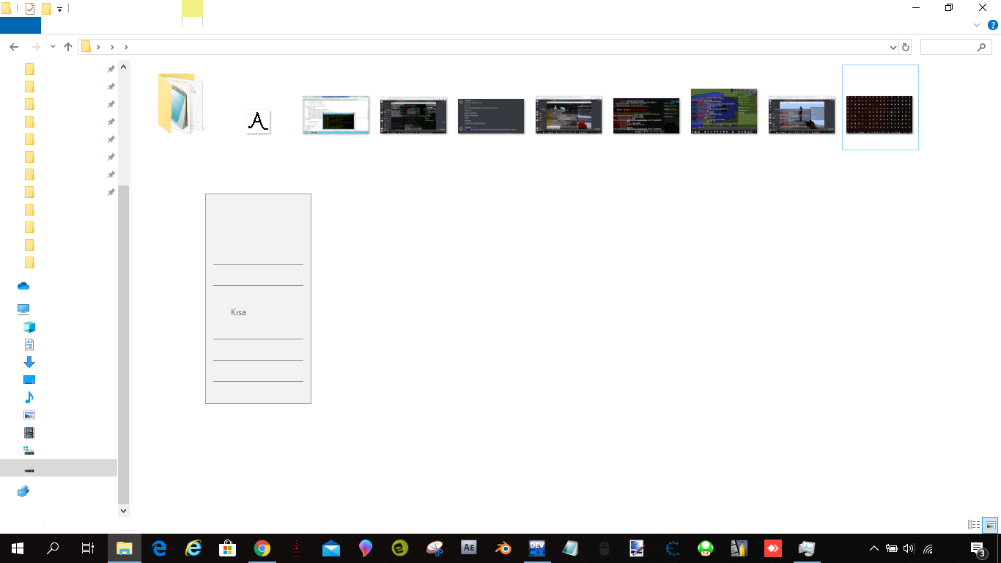The height and width of the screenshot is (563, 1001).
Task: Open OneDrive in the navigation pane
Action: [23, 286]
